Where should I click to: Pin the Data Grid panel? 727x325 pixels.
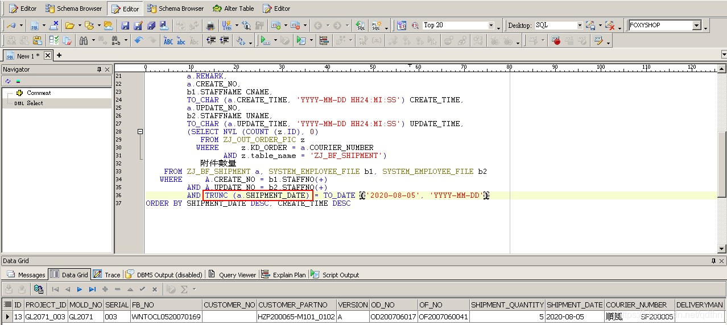pos(714,261)
